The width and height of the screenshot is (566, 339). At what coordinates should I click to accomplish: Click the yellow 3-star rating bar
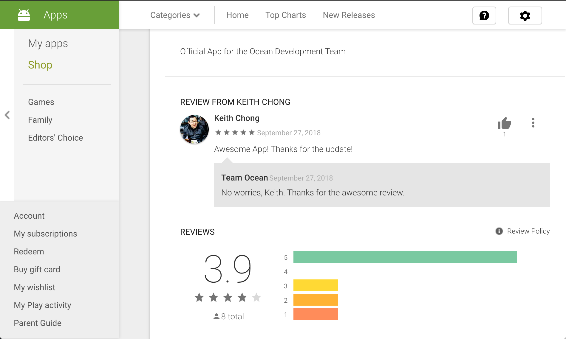(316, 285)
